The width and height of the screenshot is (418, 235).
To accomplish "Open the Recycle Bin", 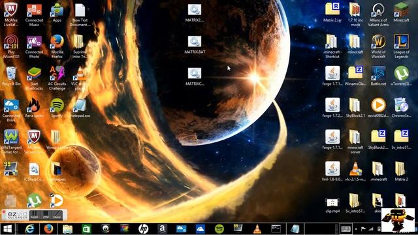I will [11, 76].
